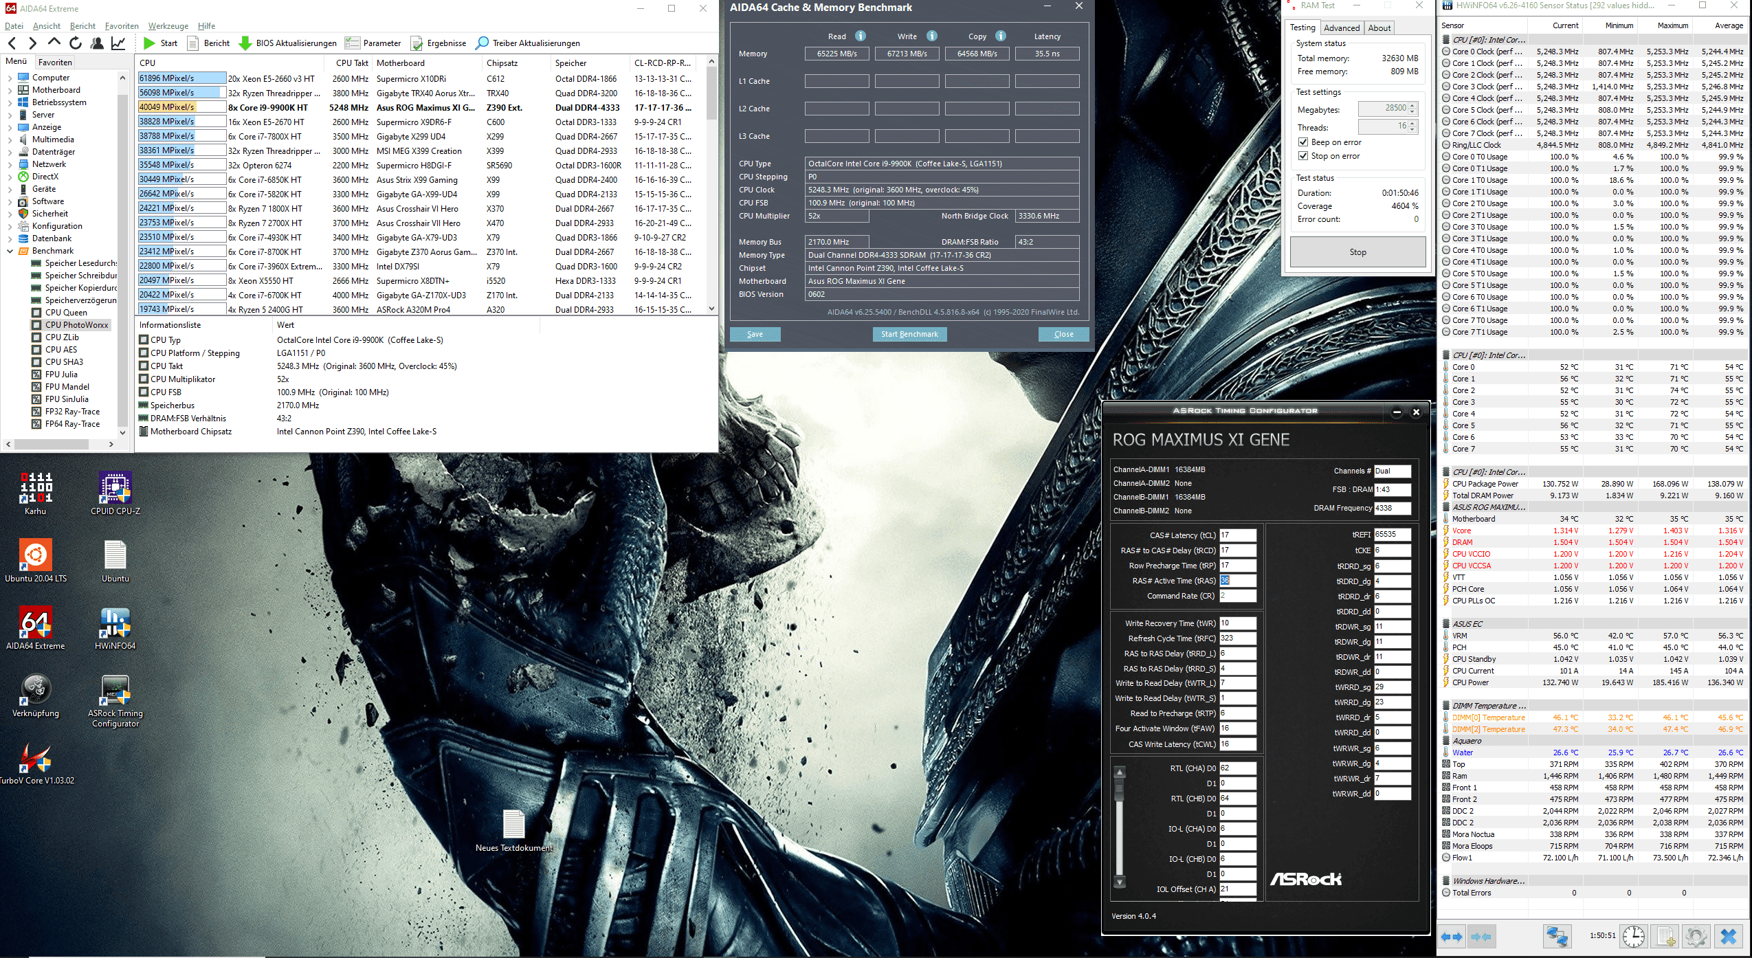Open the BIOS Aktualisierungen download arrow
The width and height of the screenshot is (1752, 958).
pos(245,43)
